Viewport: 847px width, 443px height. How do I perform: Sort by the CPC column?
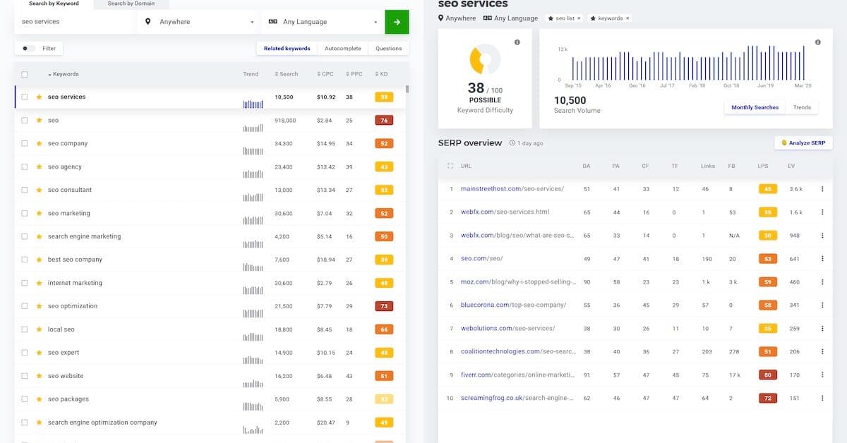click(x=325, y=74)
